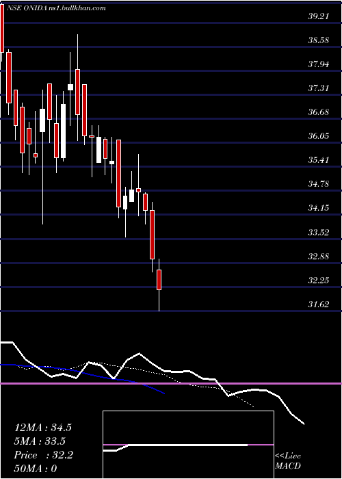This screenshot has height=479, width=342.
Task: Click the Price : 32.2 value
Action: pyautogui.click(x=44, y=455)
